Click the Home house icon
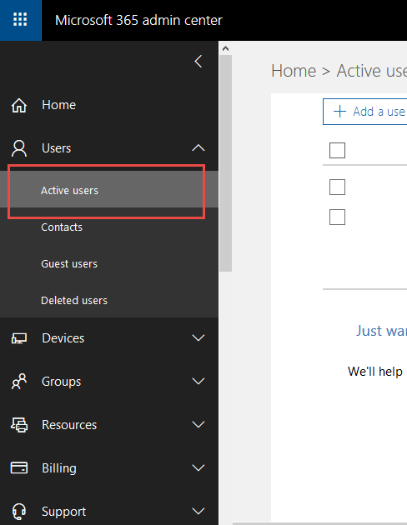This screenshot has height=525, width=407. pos(19,105)
